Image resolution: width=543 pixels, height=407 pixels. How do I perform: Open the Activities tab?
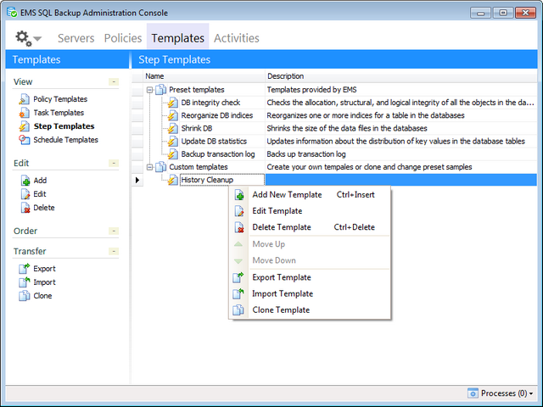(237, 38)
